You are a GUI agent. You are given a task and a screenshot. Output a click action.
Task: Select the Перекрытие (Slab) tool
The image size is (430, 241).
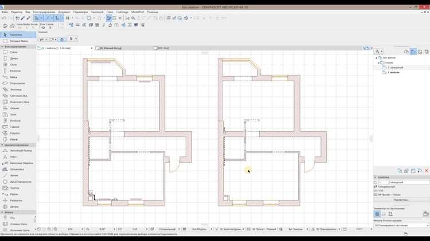pyautogui.click(x=18, y=83)
